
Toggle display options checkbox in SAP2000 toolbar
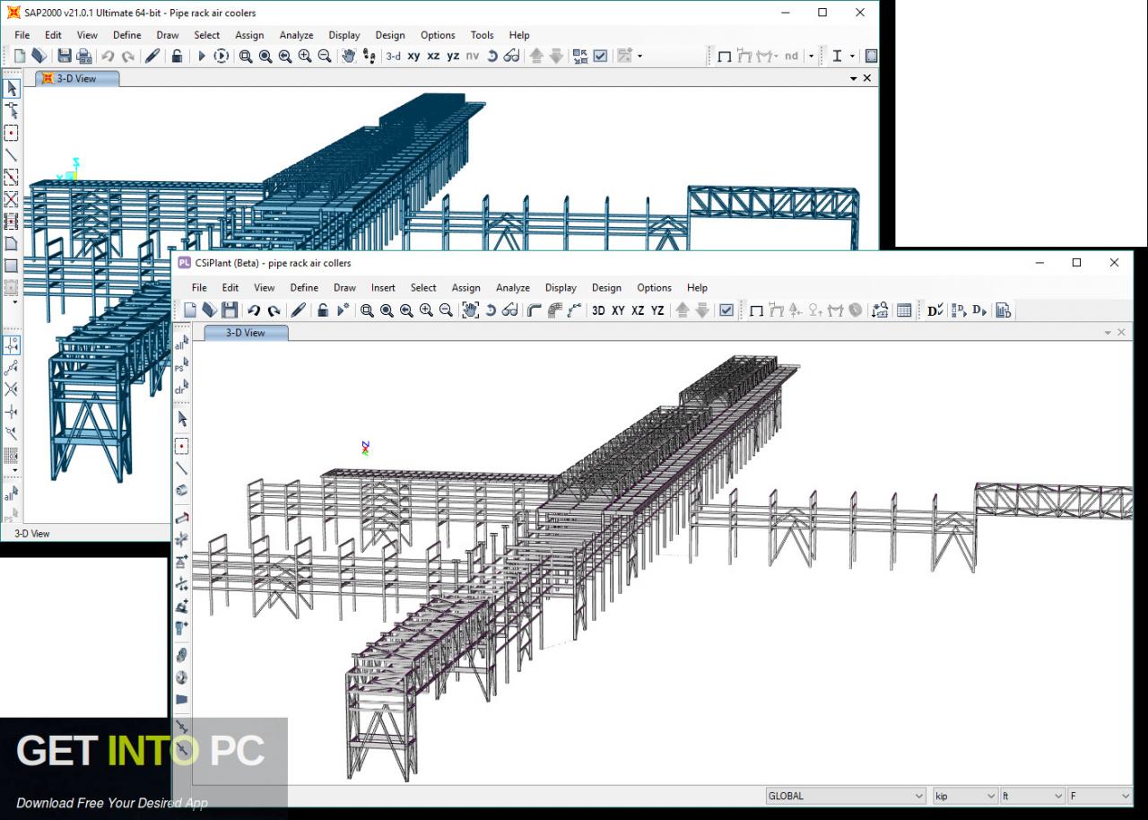click(x=600, y=56)
